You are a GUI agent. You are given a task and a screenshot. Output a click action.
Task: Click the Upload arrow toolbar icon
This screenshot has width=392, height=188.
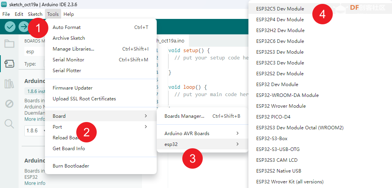[24, 27]
